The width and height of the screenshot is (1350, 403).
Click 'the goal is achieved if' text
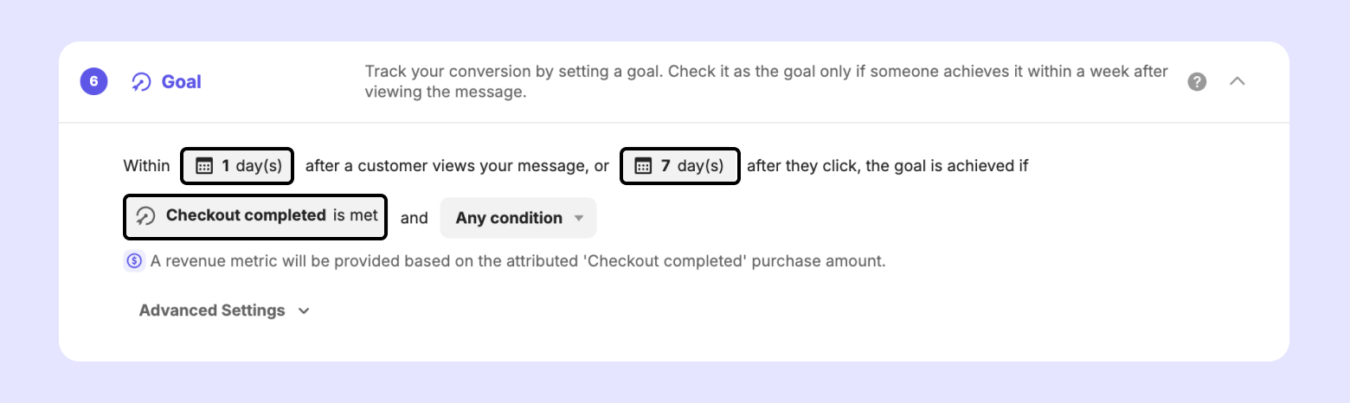tap(947, 166)
